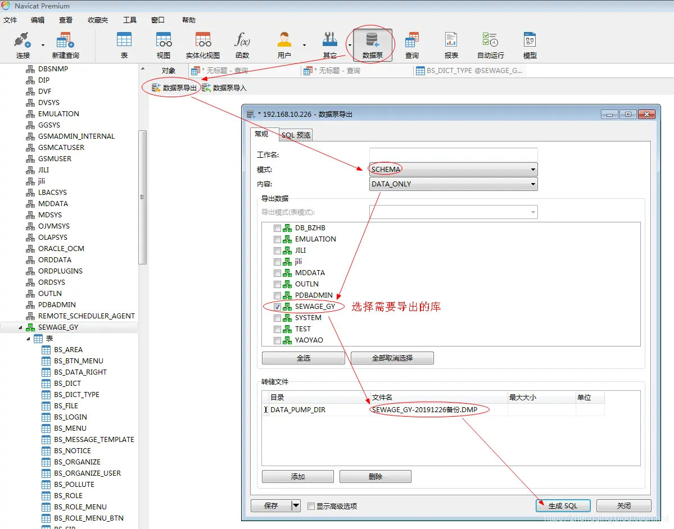Check the YAOYAO schema checkbox

(x=277, y=340)
